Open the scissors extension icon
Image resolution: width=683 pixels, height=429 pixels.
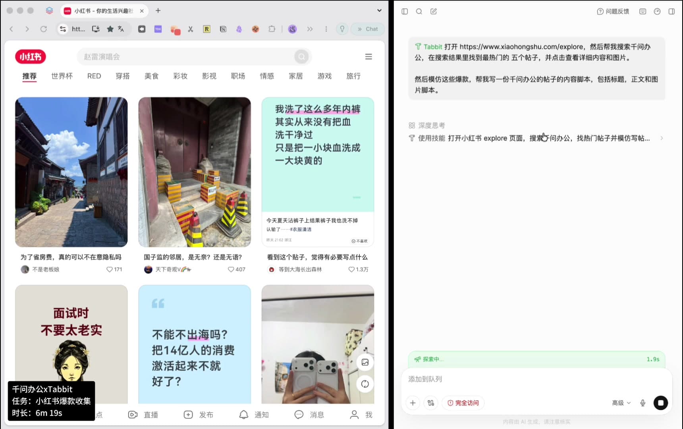(x=191, y=29)
